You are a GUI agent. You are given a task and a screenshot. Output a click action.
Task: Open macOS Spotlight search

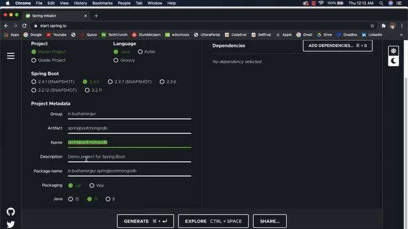point(381,3)
